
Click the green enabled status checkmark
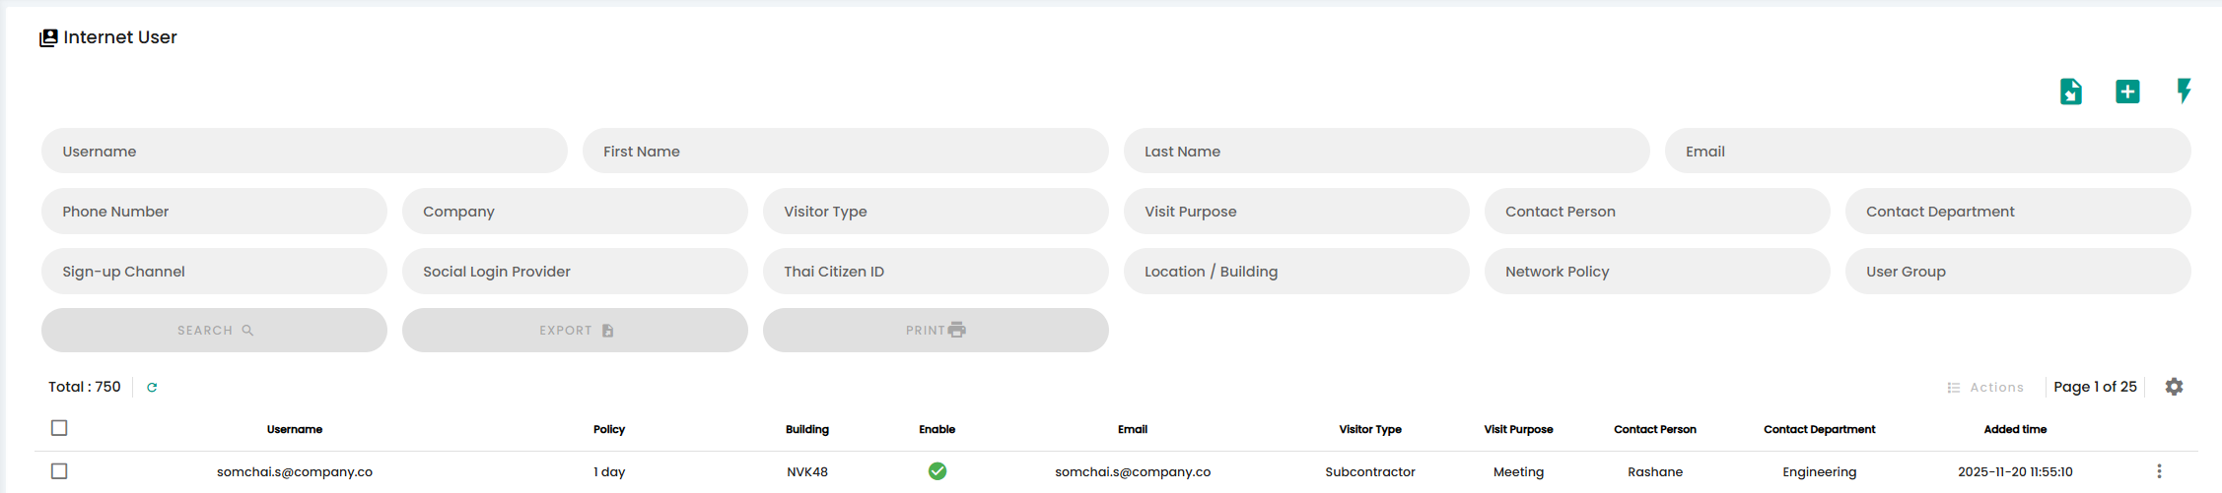click(x=937, y=471)
